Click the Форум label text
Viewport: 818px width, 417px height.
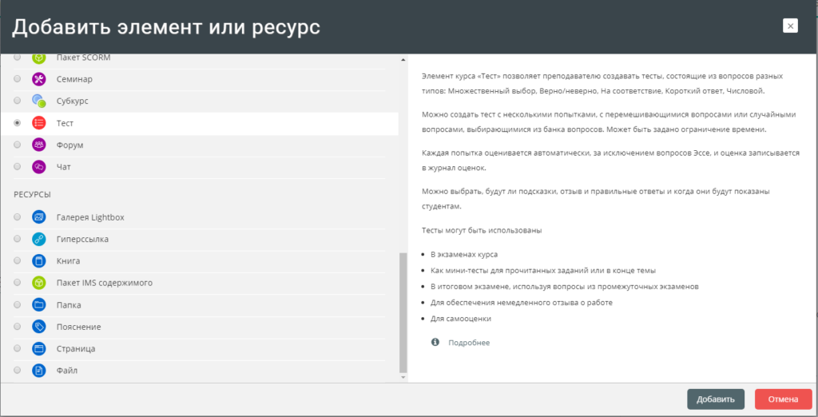pyautogui.click(x=70, y=145)
